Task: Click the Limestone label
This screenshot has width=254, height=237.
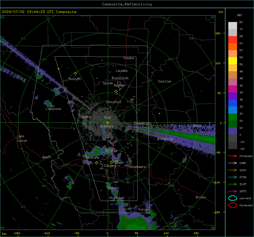Action: point(53,109)
